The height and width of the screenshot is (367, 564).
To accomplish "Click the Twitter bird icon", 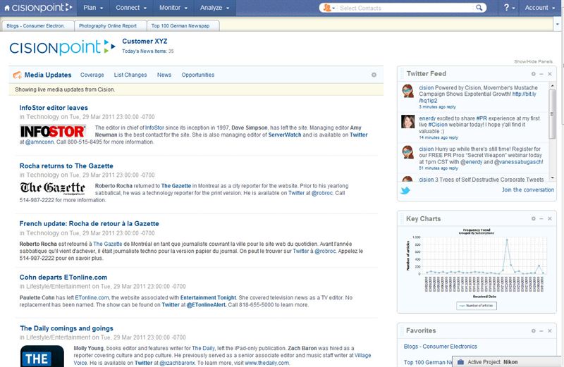I will (406, 190).
